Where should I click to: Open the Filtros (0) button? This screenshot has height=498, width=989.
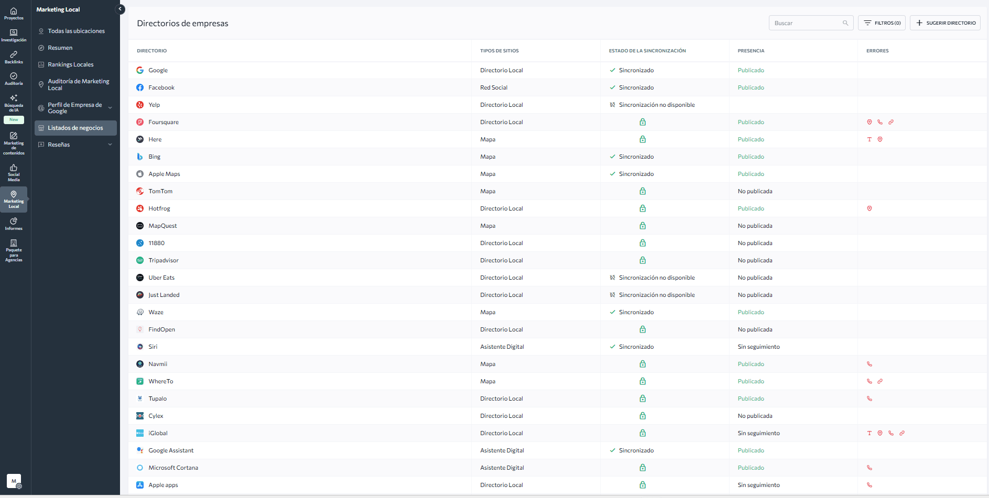coord(882,23)
